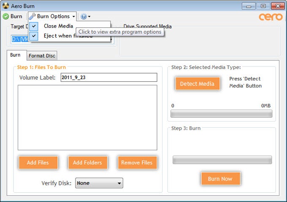Click the Remove Files button
Image resolution: width=287 pixels, height=202 pixels.
(x=137, y=162)
